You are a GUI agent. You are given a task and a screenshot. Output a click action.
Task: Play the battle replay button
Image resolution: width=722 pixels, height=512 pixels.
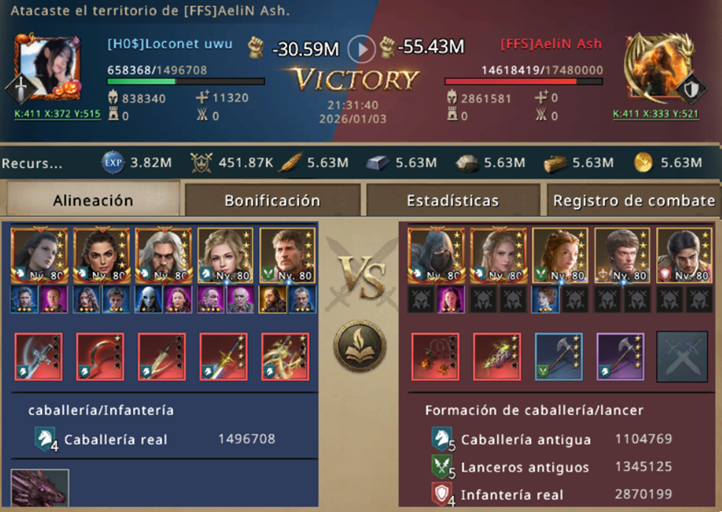pos(361,48)
